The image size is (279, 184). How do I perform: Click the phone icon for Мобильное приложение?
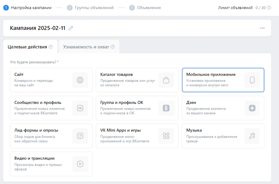tap(252, 80)
